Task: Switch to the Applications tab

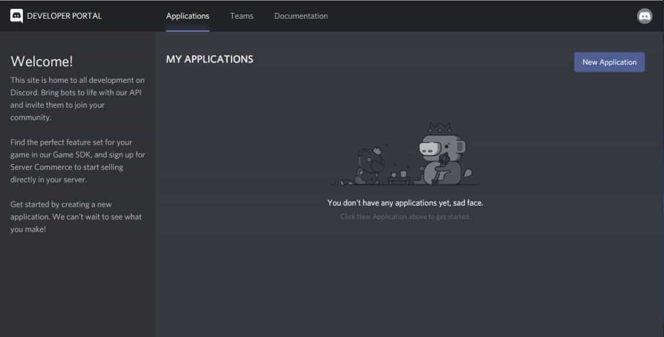Action: 188,16
